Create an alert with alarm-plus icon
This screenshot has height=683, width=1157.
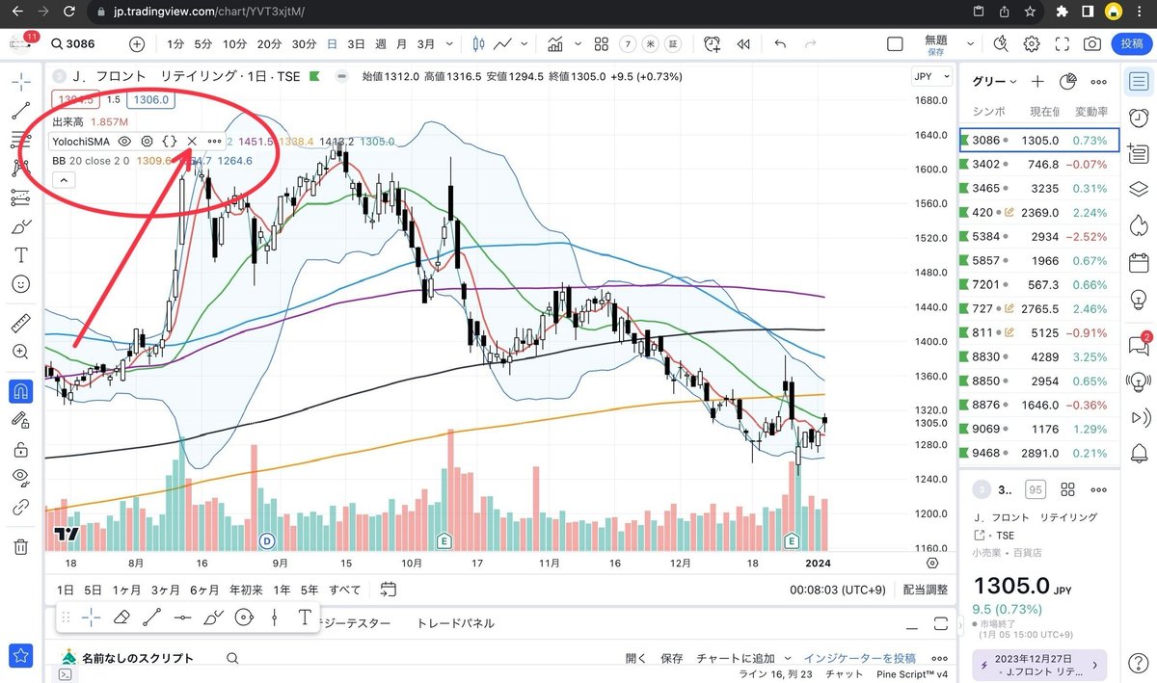(x=713, y=44)
